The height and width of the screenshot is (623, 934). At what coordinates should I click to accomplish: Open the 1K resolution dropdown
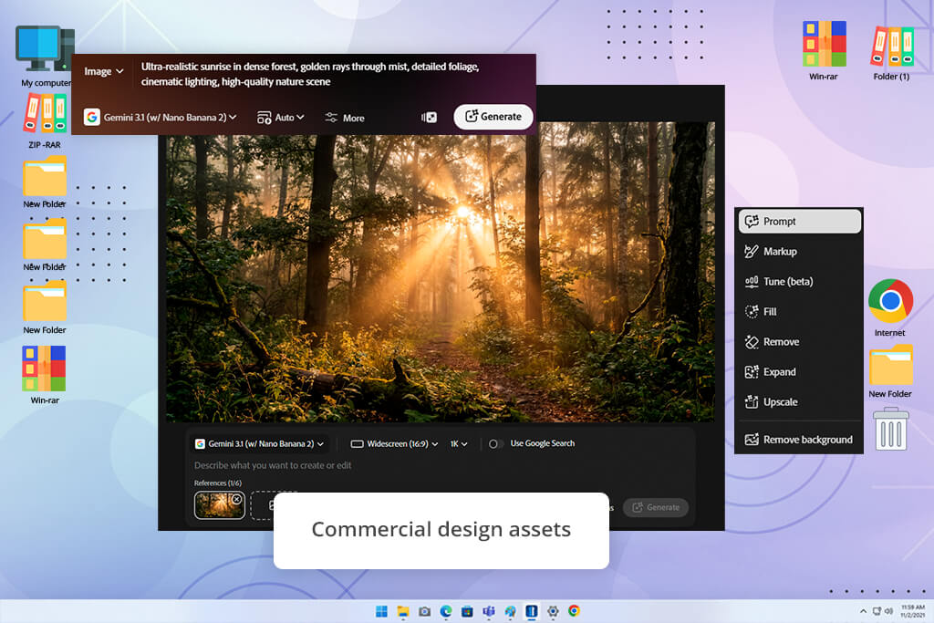pyautogui.click(x=459, y=443)
